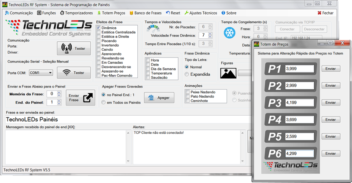Click the Velocidade Frase Dinâmica field

203,35
